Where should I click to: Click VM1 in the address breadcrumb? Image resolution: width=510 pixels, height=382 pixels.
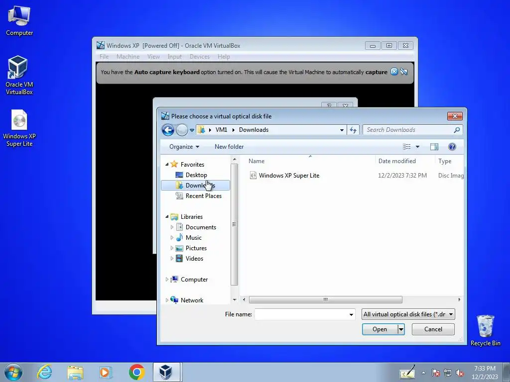tap(221, 130)
